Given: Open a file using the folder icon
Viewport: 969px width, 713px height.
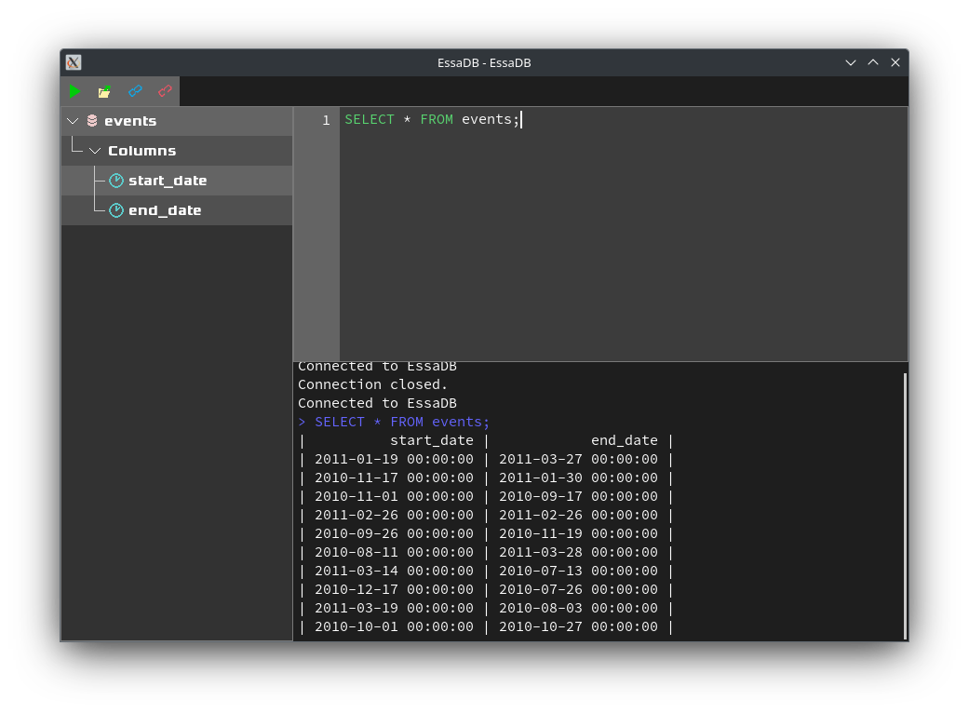Looking at the screenshot, I should pos(104,91).
